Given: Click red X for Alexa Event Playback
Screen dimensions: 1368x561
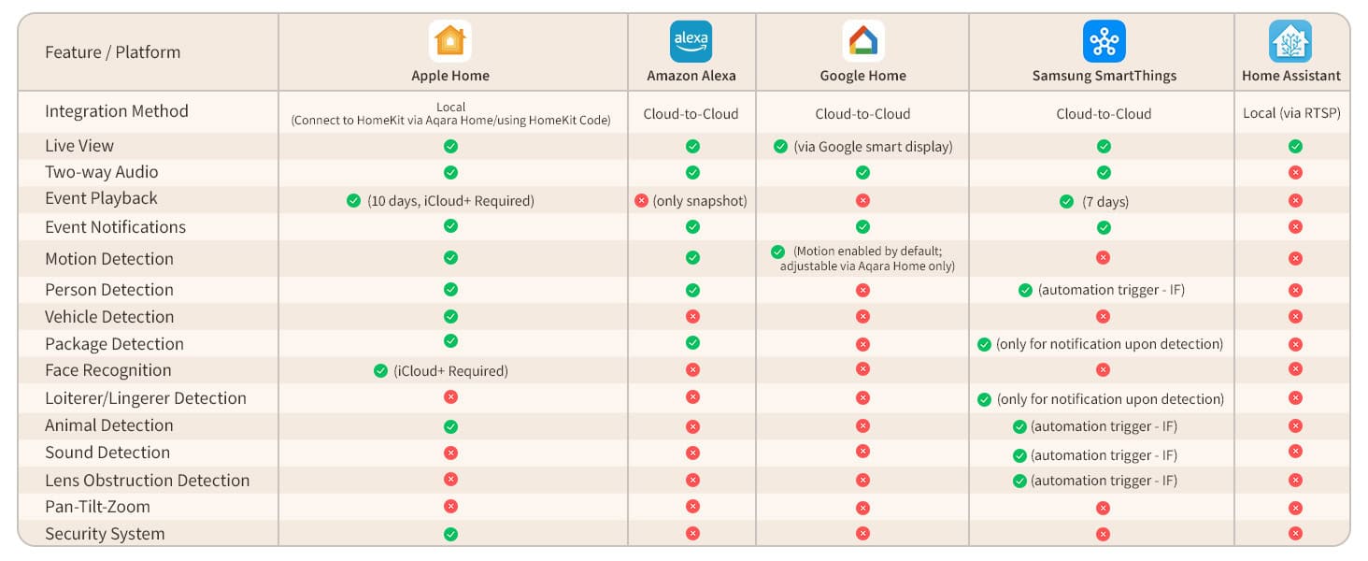Looking at the screenshot, I should (x=641, y=201).
